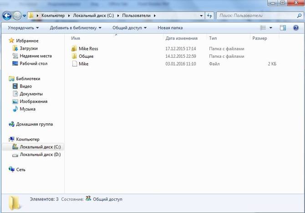Click the Библиотеки icon
Image resolution: width=305 pixels, height=213 pixels.
tap(11, 79)
